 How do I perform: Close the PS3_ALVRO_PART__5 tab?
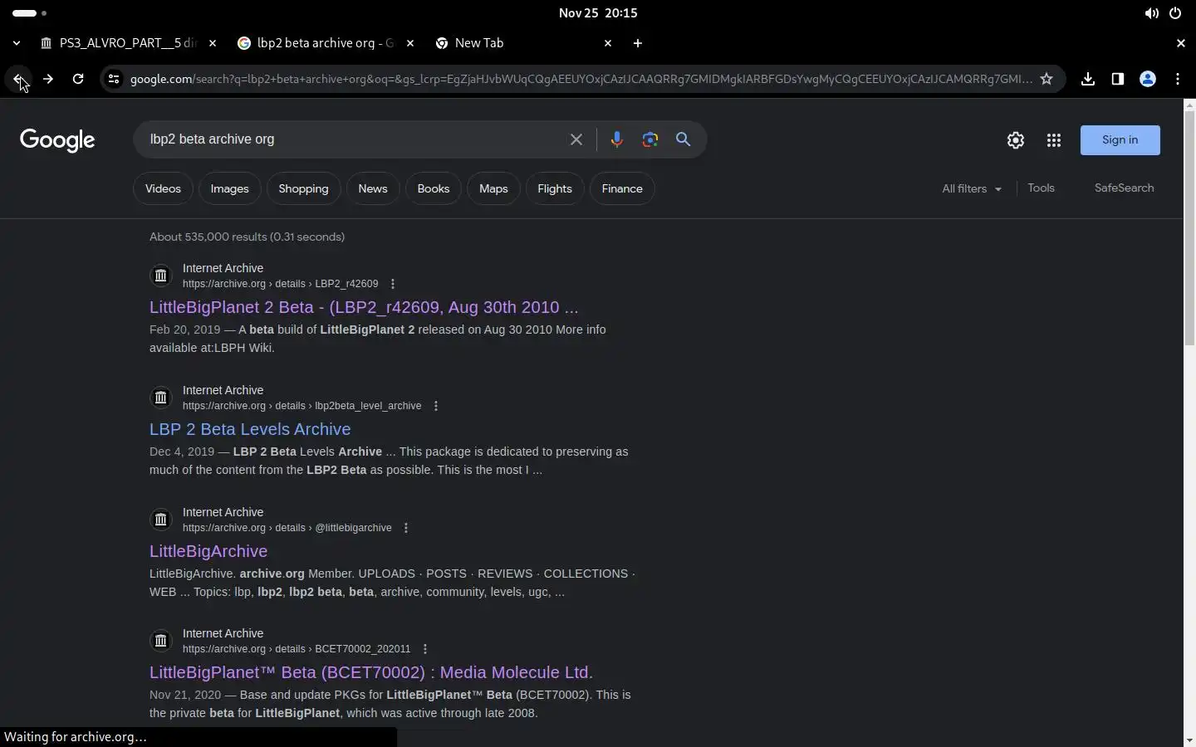click(x=213, y=43)
